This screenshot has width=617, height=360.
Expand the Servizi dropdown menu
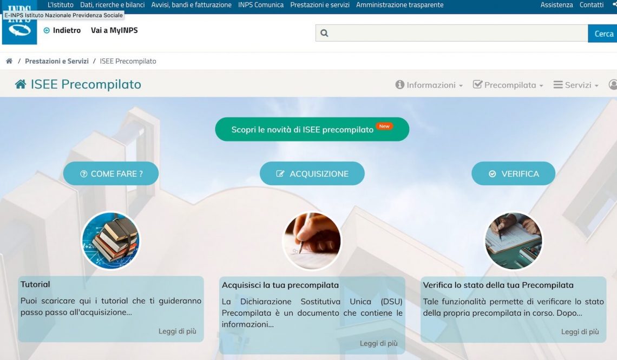coord(576,85)
